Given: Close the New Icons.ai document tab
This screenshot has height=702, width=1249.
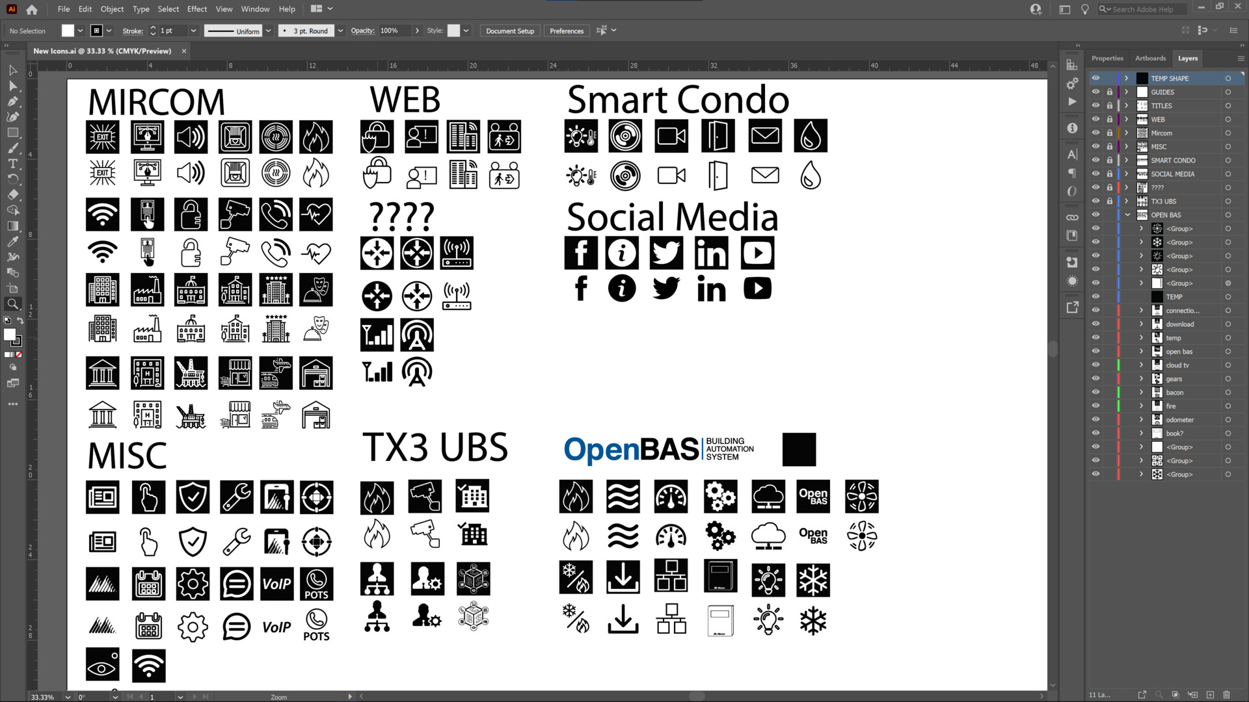Looking at the screenshot, I should pos(184,51).
